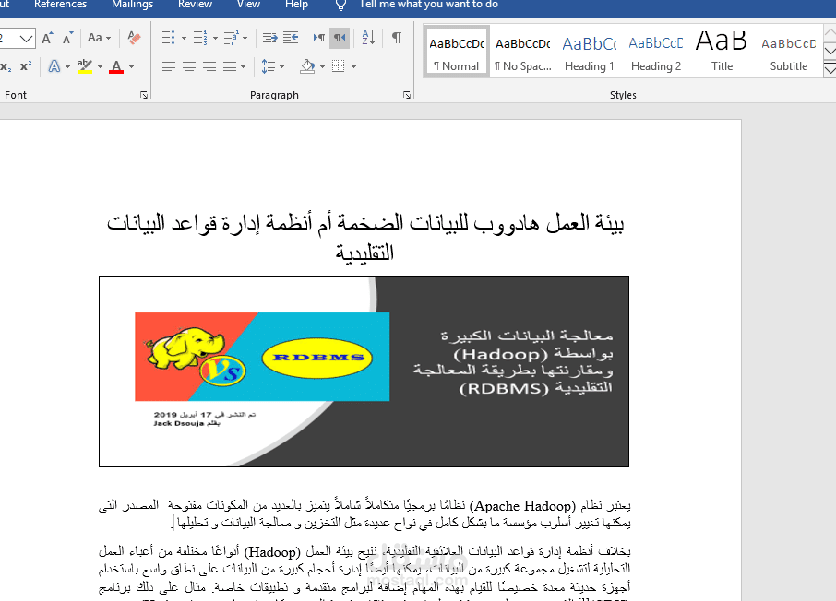The image size is (836, 601).
Task: Click the Borders icon
Action: [338, 66]
